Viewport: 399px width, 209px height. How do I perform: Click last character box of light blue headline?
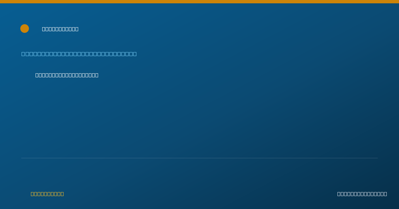135,54
